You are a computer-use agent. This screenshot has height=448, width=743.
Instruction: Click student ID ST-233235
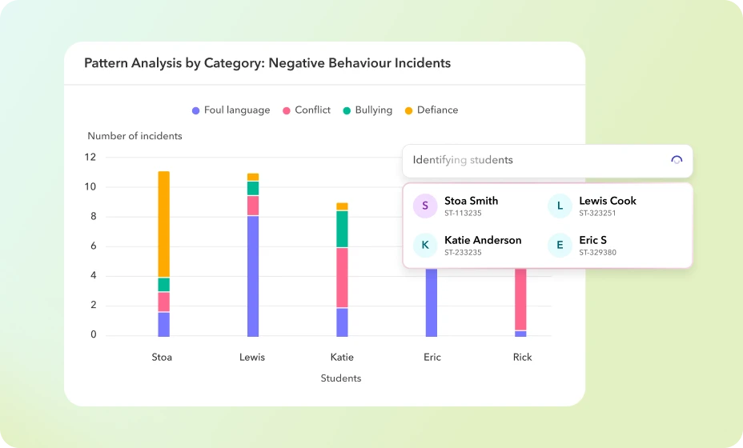[463, 253]
